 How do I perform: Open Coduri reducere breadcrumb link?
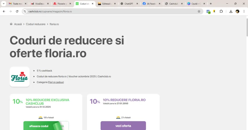click(x=36, y=24)
